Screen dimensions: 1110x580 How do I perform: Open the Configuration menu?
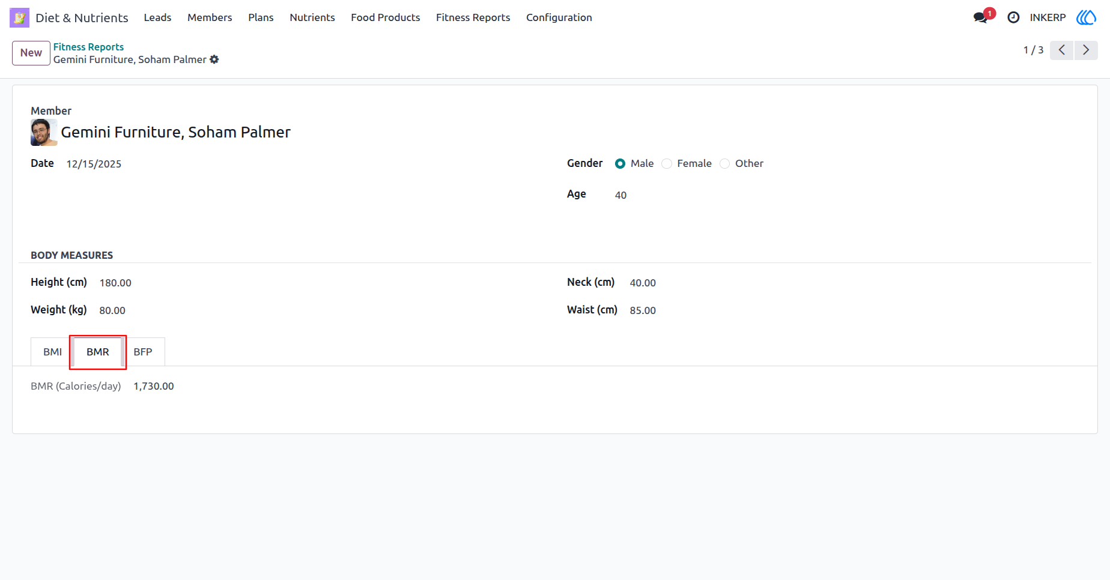(559, 17)
